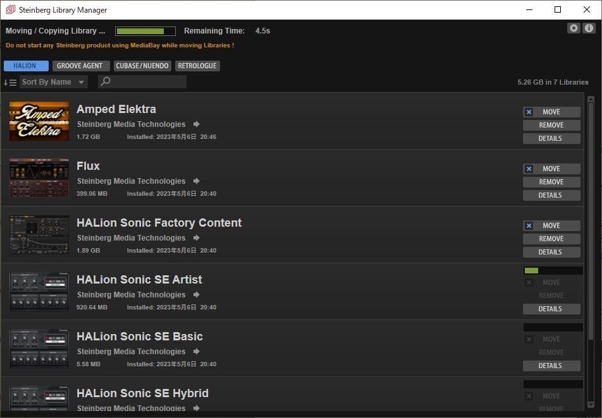Click the scrollbar down arrow
602x418 pixels.
[x=591, y=405]
